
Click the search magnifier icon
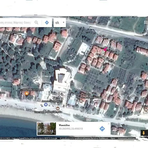pos(37,23)
